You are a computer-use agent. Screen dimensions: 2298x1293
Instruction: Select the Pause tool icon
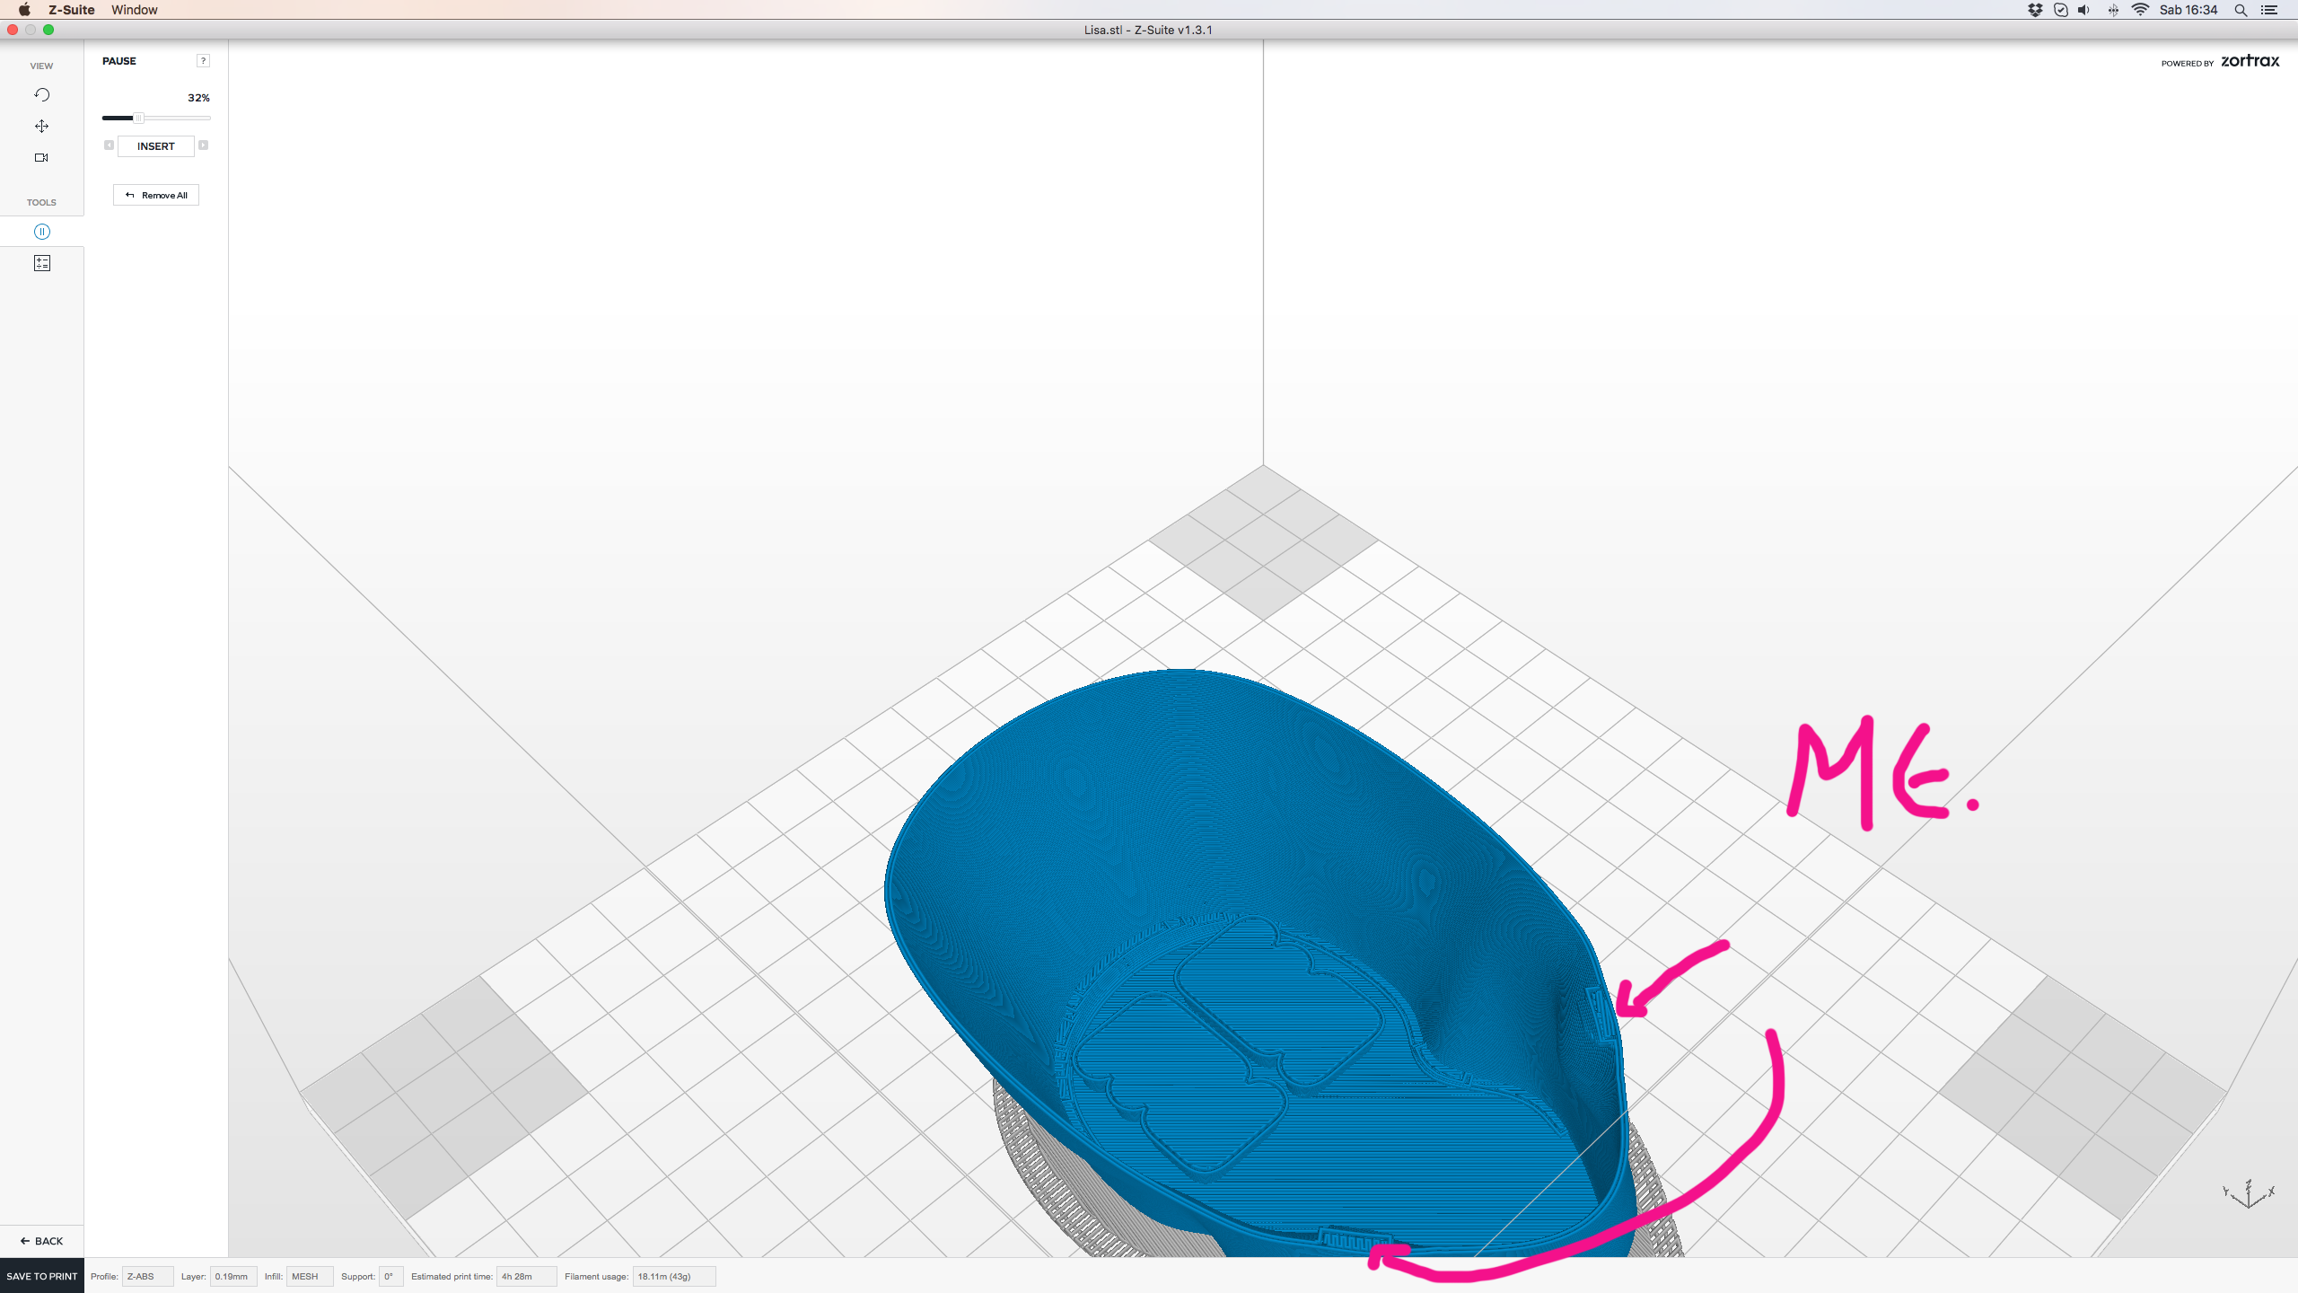click(41, 232)
